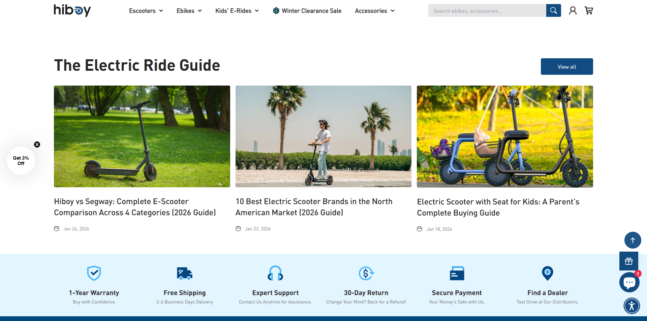The image size is (647, 321).
Task: Read the 10 Best Electric Scooter Brands article
Action: point(314,207)
